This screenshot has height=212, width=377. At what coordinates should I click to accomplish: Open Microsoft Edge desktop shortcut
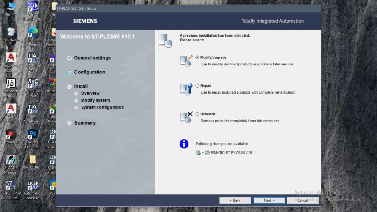tap(33, 37)
